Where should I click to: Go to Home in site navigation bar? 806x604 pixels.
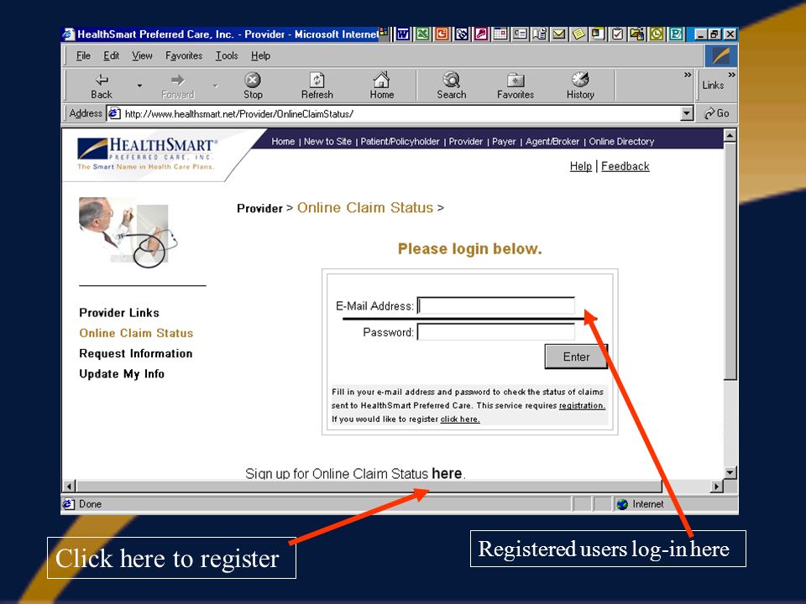tap(283, 141)
